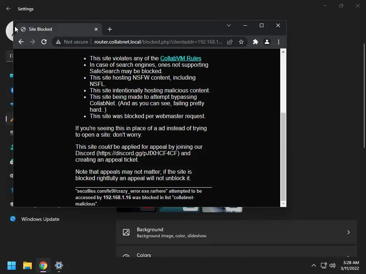366x274 pixels.
Task: Minimize the Chrome window
Action: pyautogui.click(x=245, y=25)
